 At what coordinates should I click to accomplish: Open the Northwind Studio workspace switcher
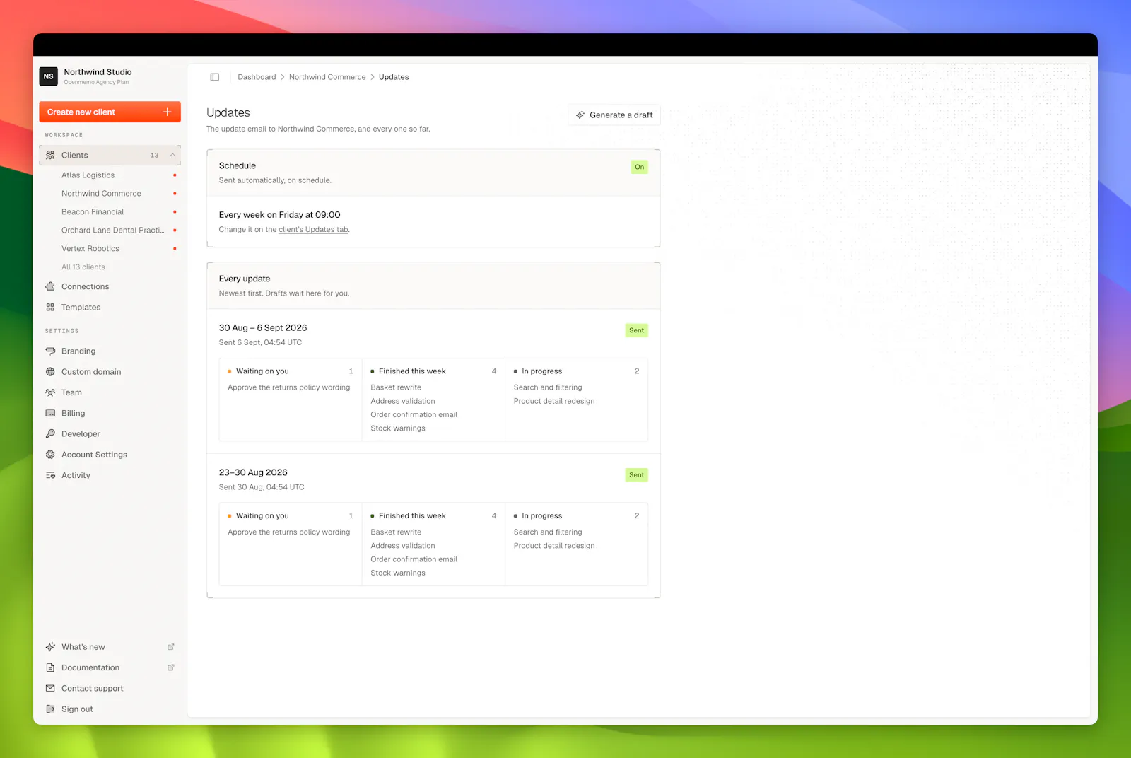110,76
